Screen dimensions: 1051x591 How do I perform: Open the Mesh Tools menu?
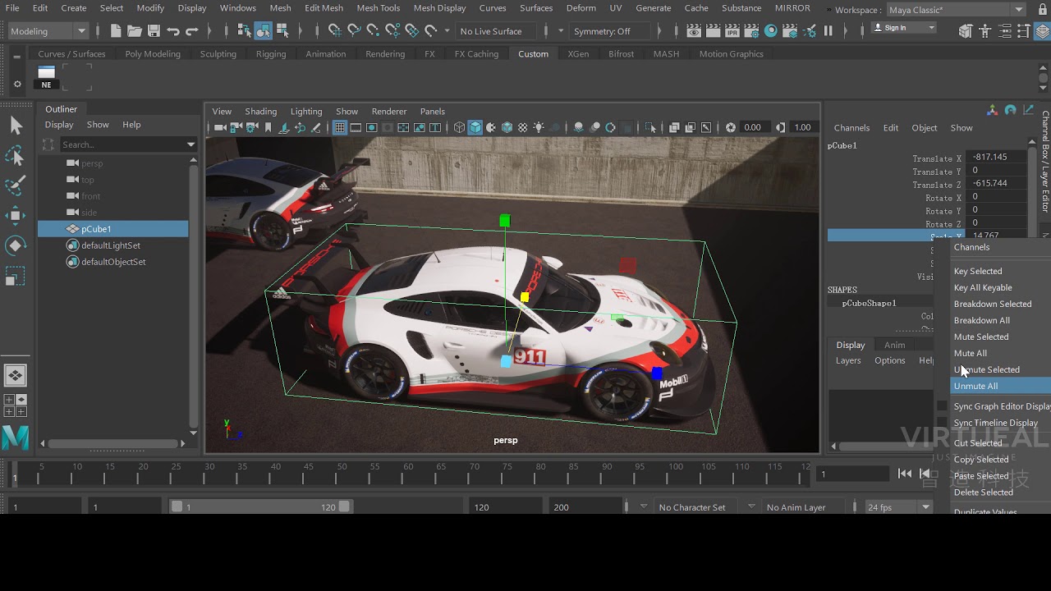(378, 8)
